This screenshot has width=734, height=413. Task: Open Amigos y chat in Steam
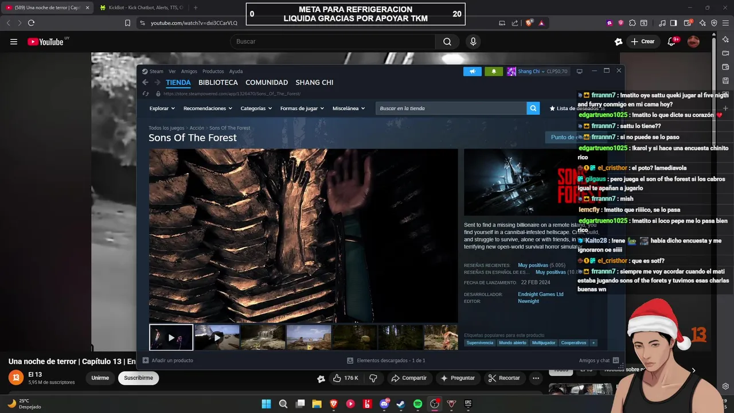click(x=599, y=360)
